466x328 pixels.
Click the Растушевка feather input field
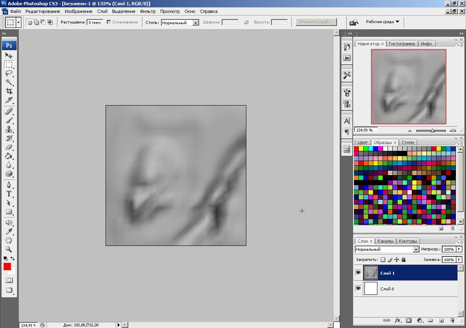pos(95,22)
